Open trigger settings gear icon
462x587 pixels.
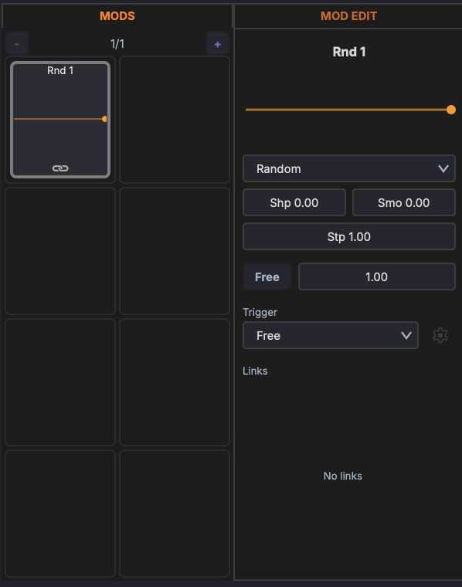(440, 335)
